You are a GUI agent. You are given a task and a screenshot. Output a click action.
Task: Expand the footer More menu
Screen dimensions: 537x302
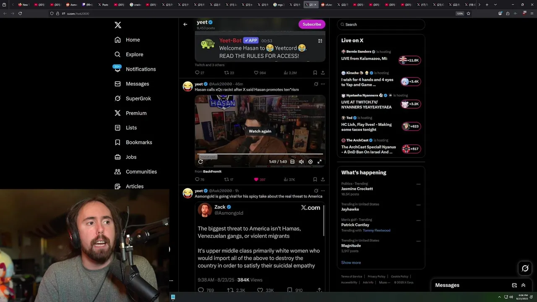click(x=385, y=282)
